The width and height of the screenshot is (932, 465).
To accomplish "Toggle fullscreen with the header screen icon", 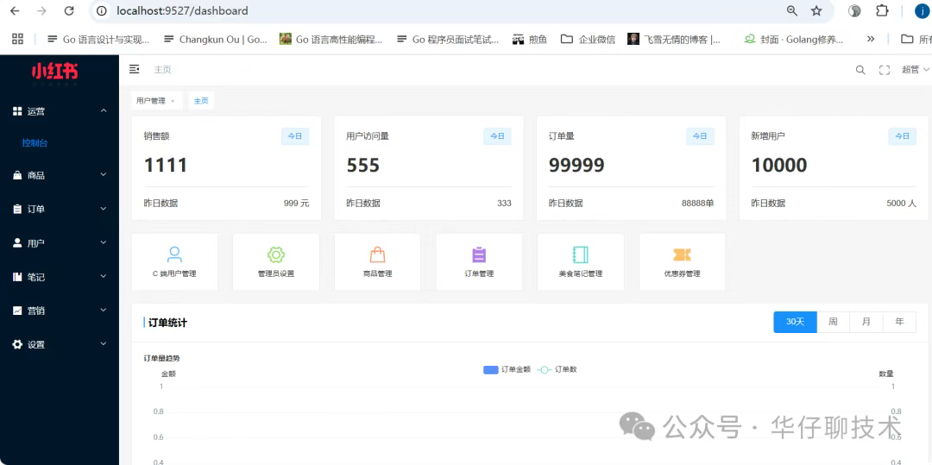I will pos(885,70).
